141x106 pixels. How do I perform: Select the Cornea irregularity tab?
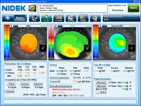point(25,84)
